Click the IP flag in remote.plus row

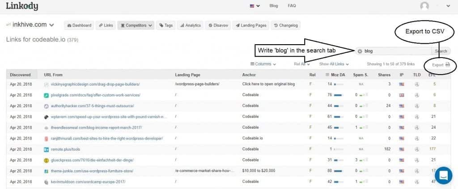(402, 149)
